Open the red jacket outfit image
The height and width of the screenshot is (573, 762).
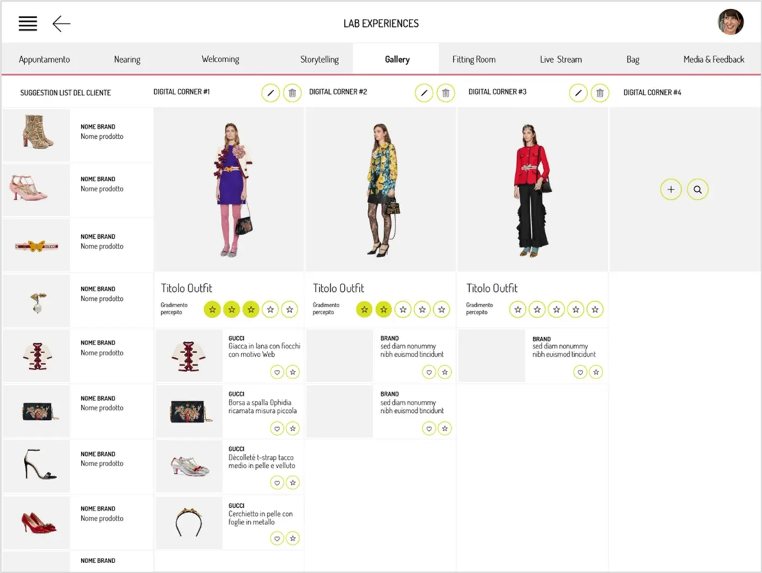click(533, 190)
